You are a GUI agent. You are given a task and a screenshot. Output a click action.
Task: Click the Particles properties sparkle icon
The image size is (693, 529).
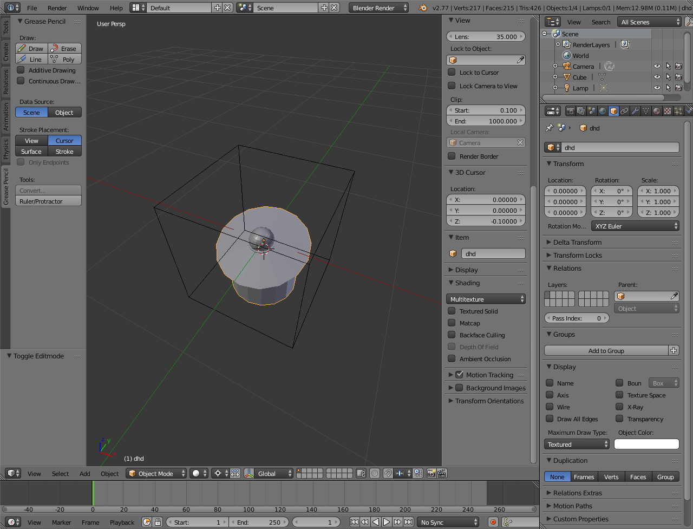pos(678,111)
